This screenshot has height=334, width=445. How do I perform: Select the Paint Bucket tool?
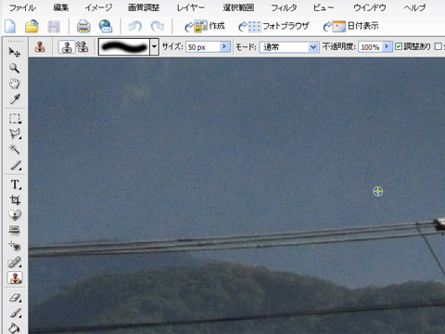click(x=15, y=328)
